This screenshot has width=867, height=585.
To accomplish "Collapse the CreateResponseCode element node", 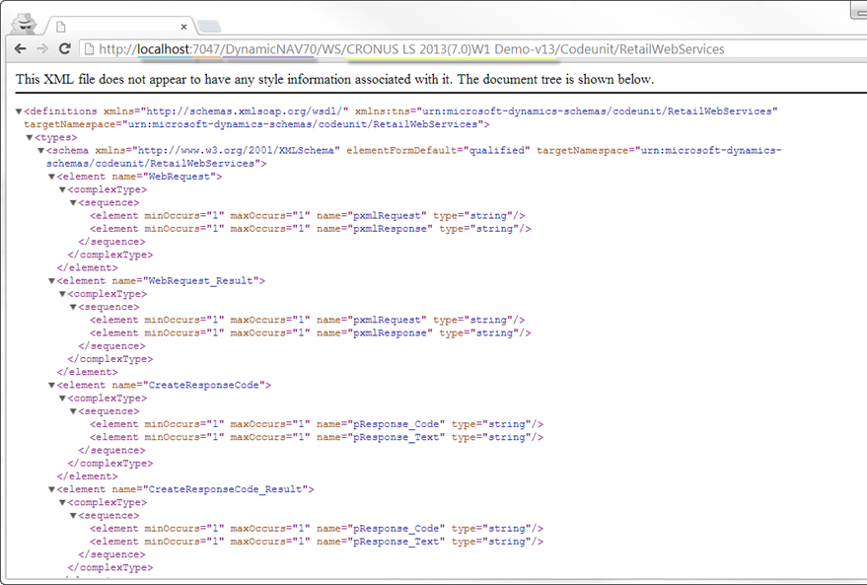I will click(51, 385).
